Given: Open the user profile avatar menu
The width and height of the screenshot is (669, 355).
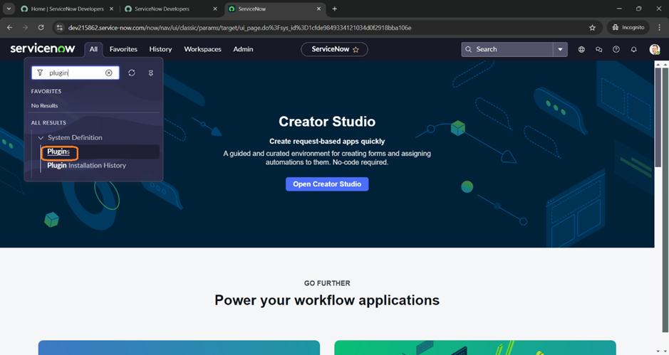Looking at the screenshot, I should tap(654, 49).
